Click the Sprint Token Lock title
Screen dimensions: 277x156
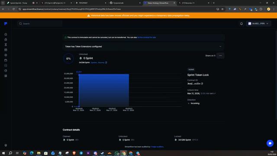[x=198, y=75]
